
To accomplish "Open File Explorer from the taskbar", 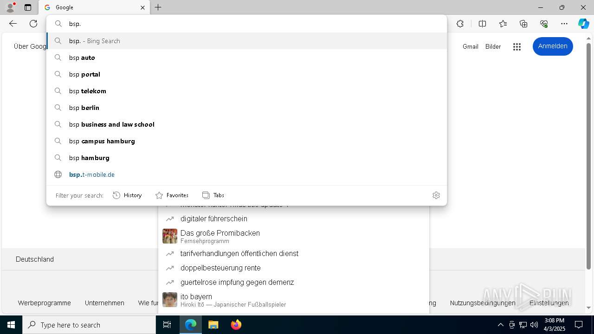I will (x=213, y=325).
